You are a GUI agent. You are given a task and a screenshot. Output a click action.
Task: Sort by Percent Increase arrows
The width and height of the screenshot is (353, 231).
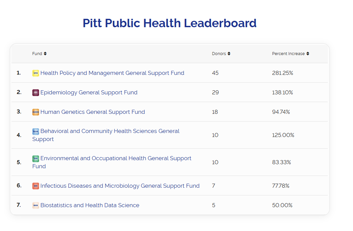point(308,54)
